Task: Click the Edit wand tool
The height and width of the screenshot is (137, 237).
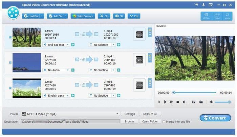Action: click(x=134, y=16)
